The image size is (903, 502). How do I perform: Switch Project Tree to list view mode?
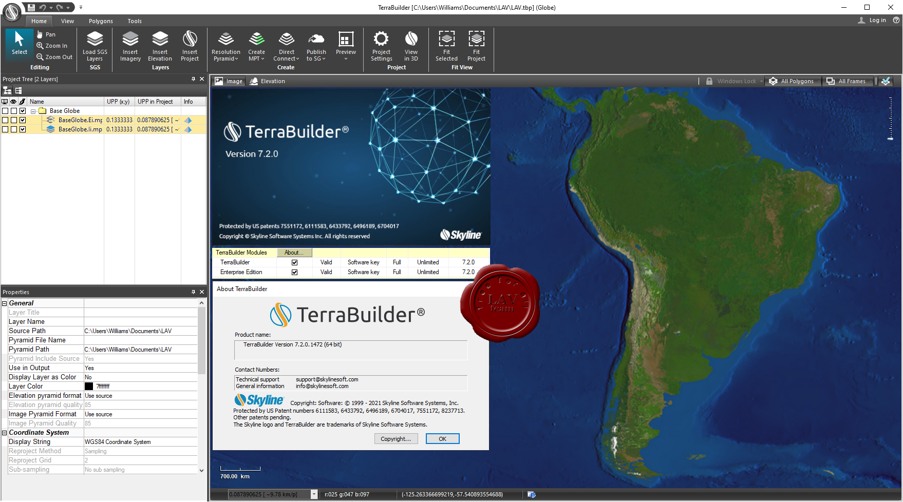[18, 91]
